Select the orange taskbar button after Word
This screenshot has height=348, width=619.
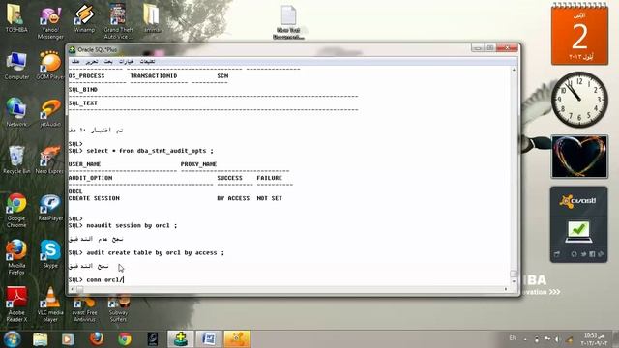click(x=237, y=339)
